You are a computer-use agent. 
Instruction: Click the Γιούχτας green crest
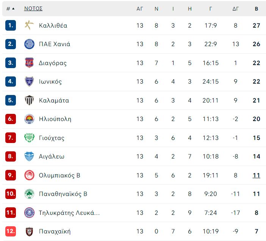(x=29, y=138)
